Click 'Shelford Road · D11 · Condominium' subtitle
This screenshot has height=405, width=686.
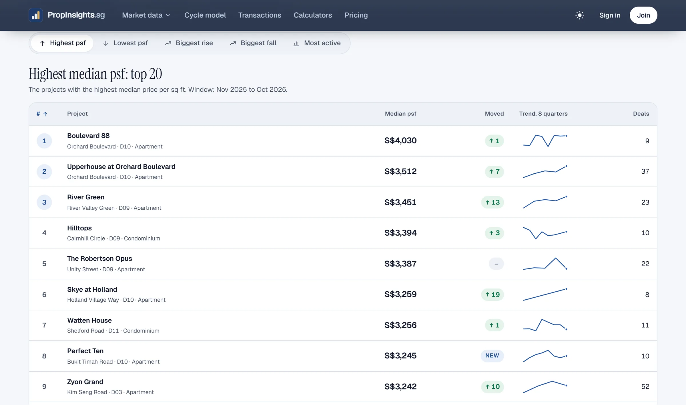(113, 331)
